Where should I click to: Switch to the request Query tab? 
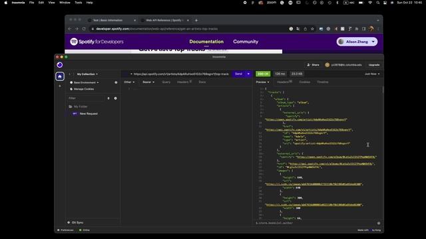coord(166,82)
